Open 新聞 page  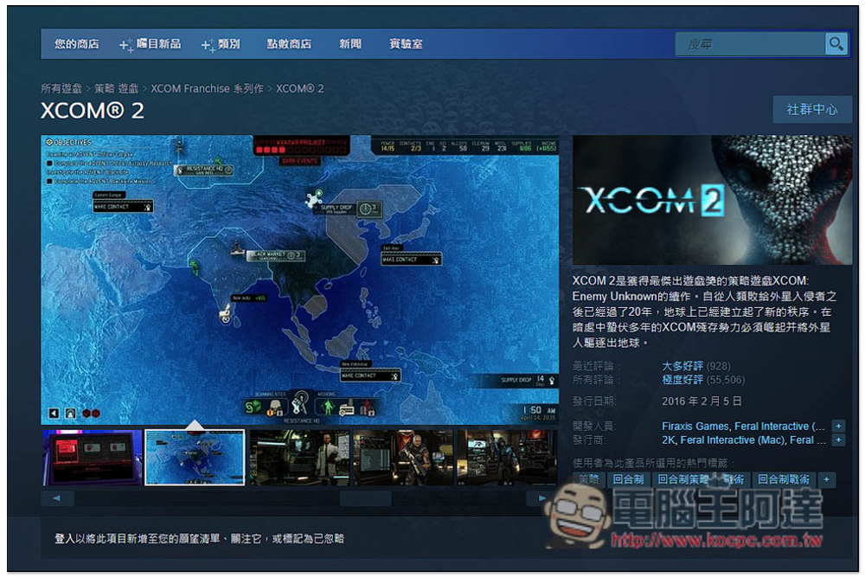pyautogui.click(x=350, y=43)
